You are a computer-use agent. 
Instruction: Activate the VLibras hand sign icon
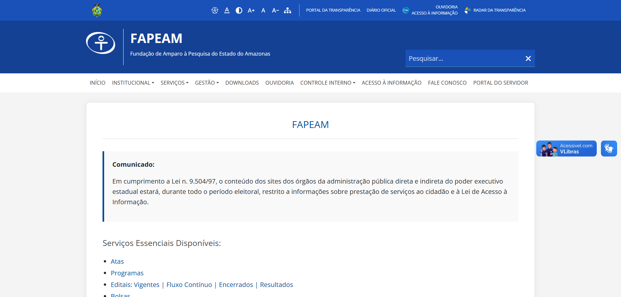coord(609,149)
